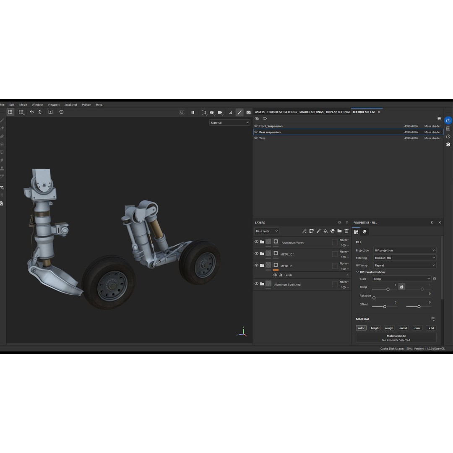Hide the Levels effect under METALLIC
The width and height of the screenshot is (453, 453).
(x=276, y=275)
